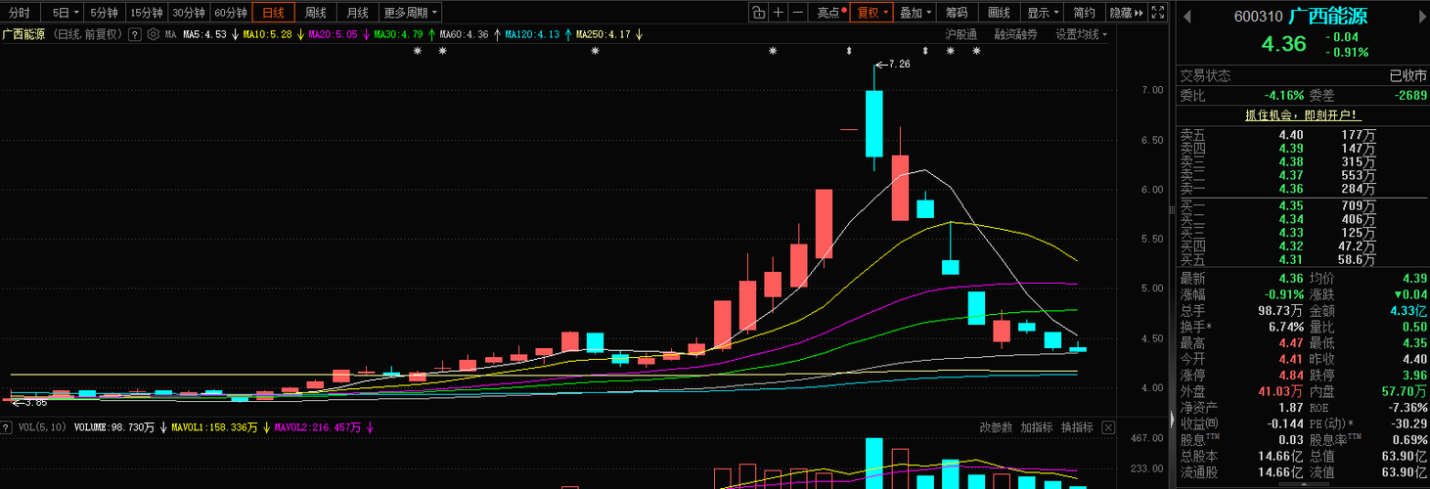Switch to 分时 intraday tab
This screenshot has width=1430, height=489.
pos(20,13)
